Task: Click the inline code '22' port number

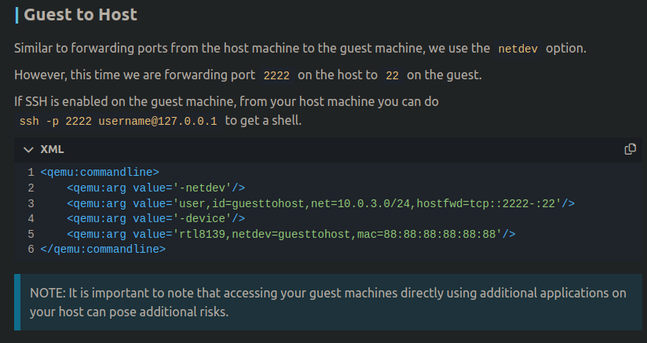Action: [x=392, y=76]
